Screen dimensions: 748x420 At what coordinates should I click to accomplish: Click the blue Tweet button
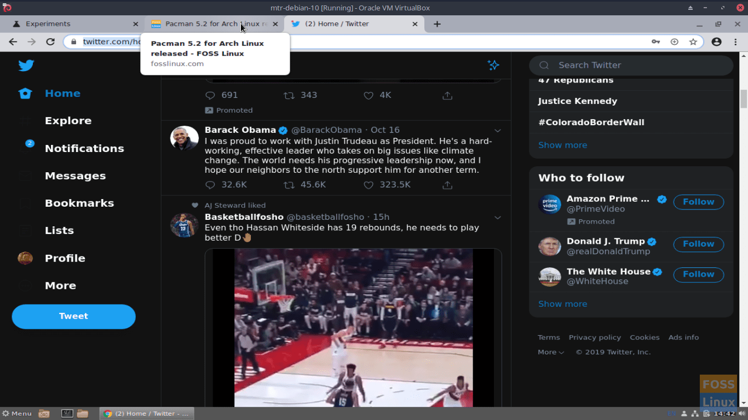(x=73, y=316)
